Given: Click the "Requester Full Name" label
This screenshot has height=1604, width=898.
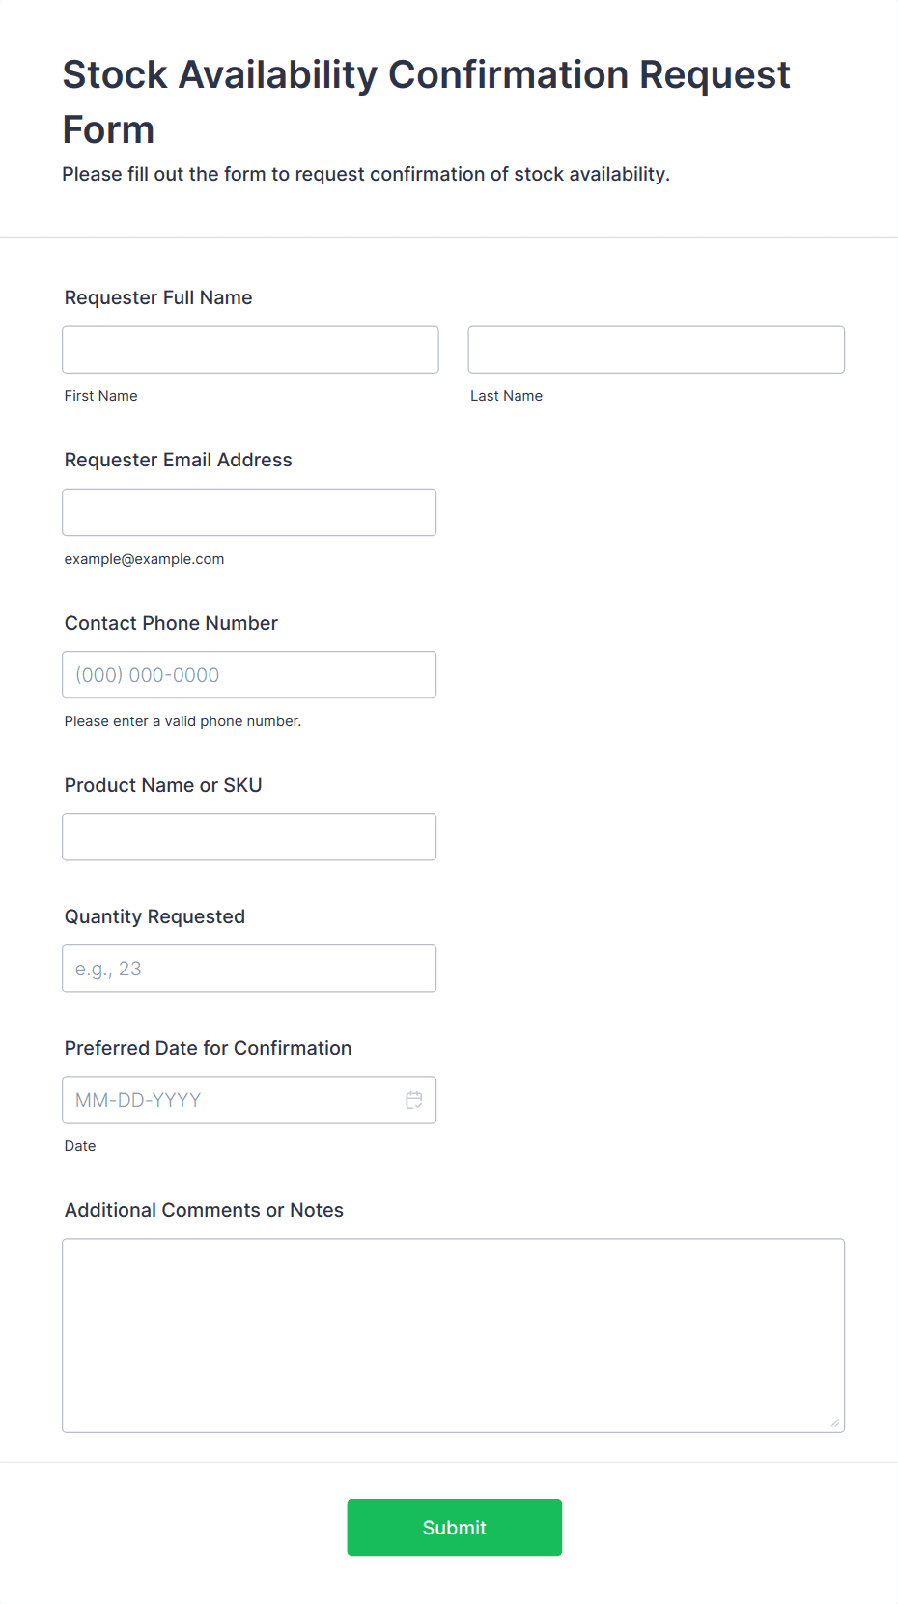Looking at the screenshot, I should tap(158, 297).
